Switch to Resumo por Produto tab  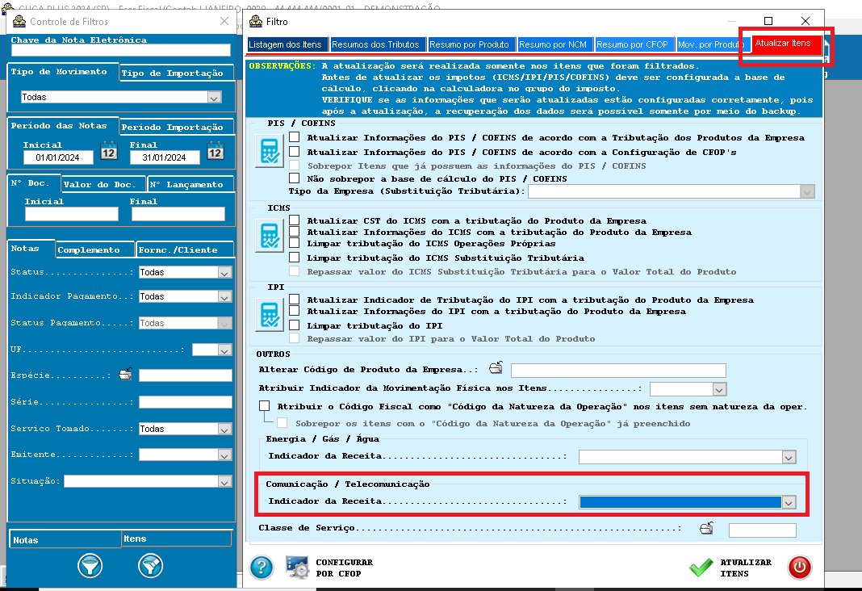point(470,44)
